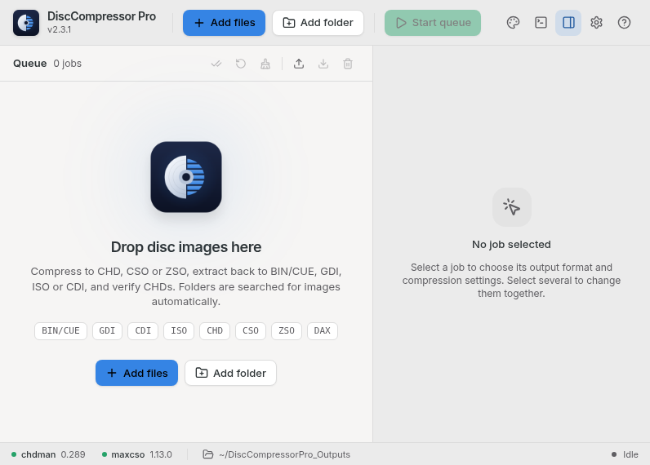This screenshot has width=650, height=465.
Task: Click the v2.3.1 version text
Action: click(x=60, y=30)
